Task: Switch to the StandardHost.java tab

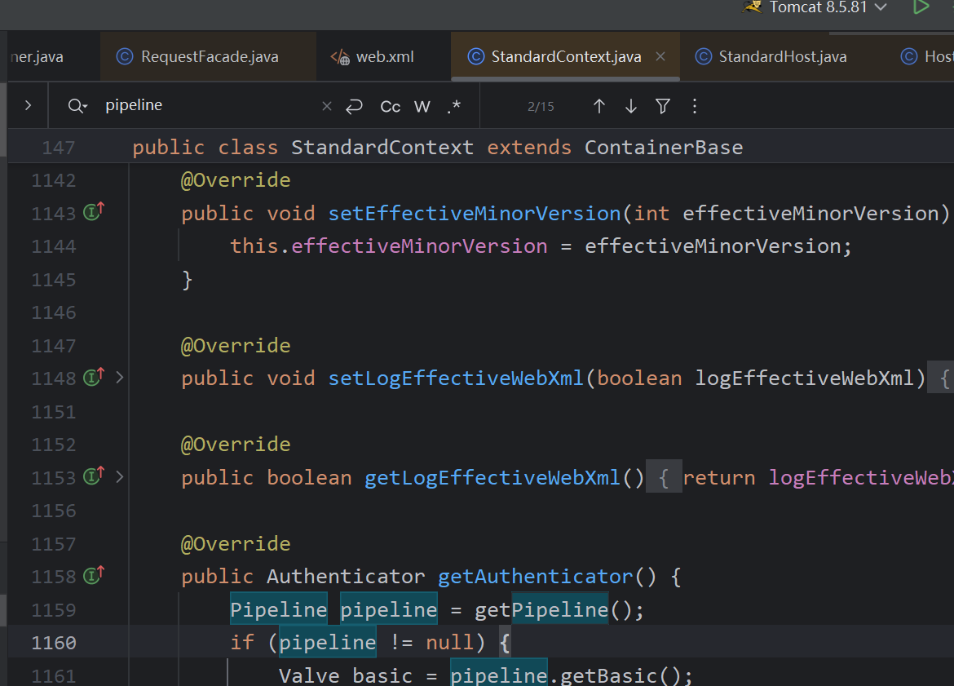Action: click(782, 56)
